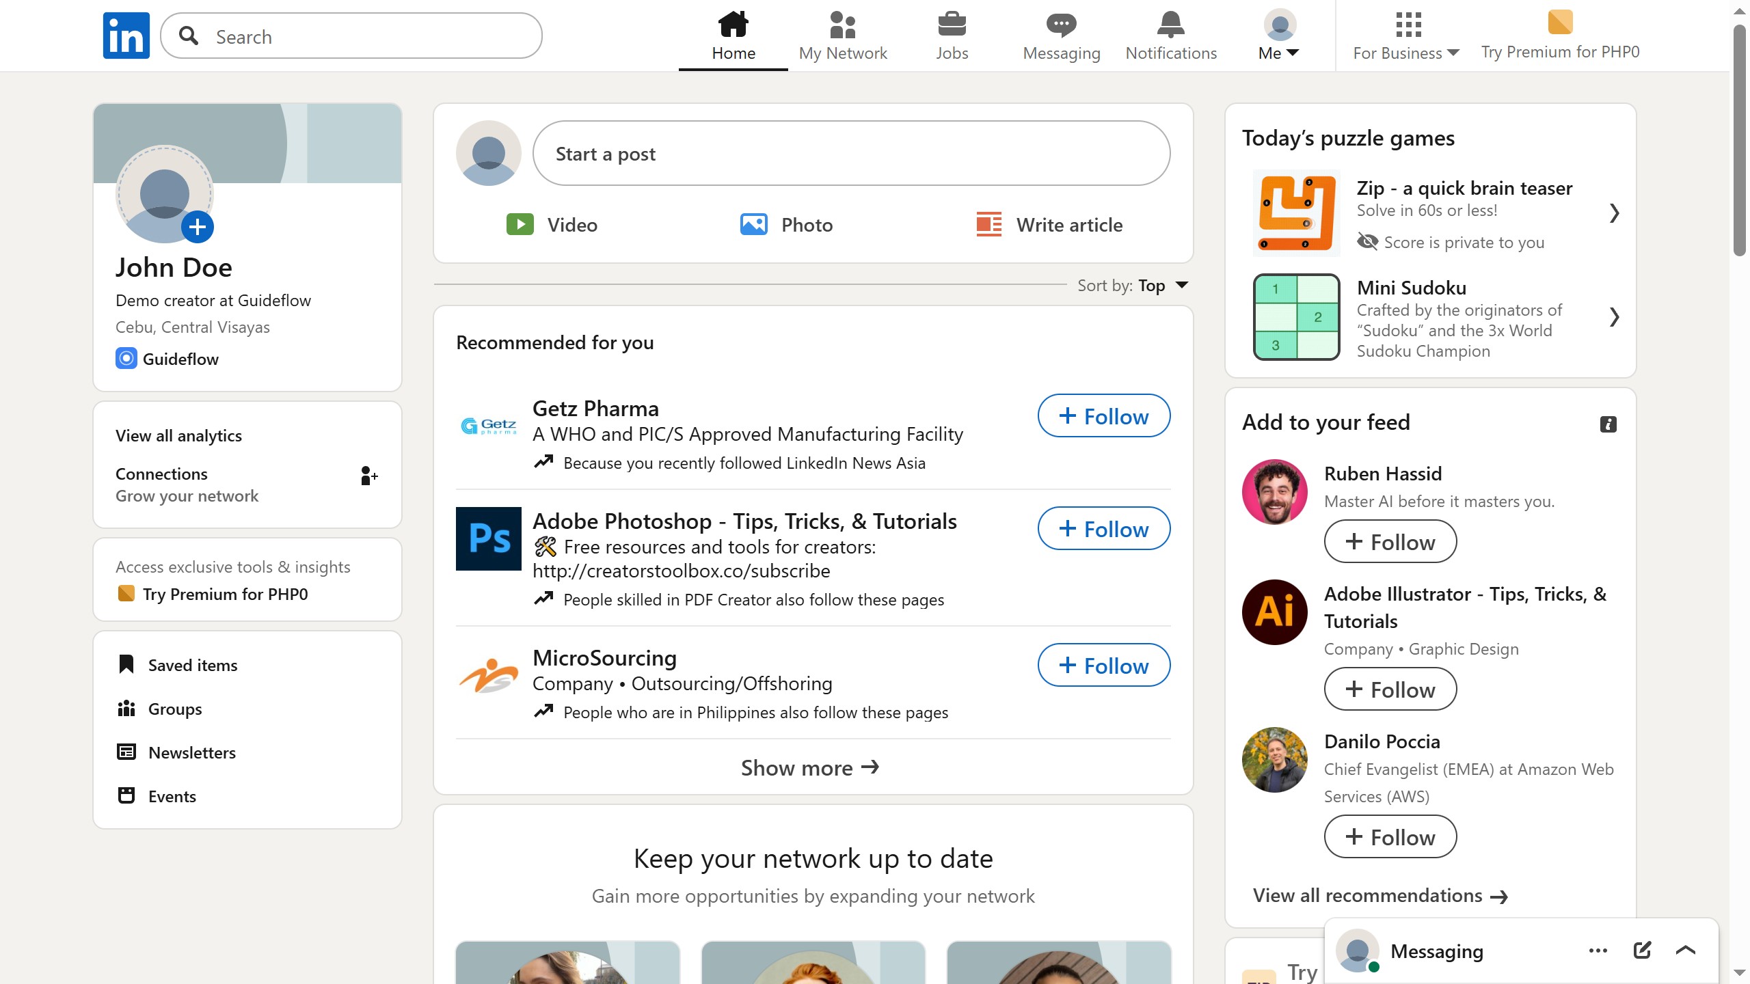Click the Photoshop Ps logo thumbnail
1750x984 pixels.
[x=489, y=539]
